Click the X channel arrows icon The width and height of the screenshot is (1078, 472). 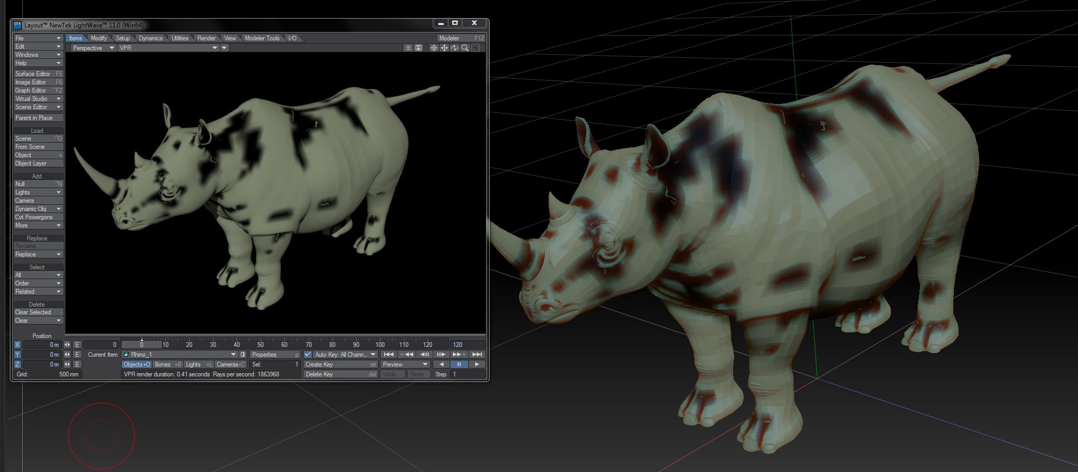pyautogui.click(x=67, y=345)
